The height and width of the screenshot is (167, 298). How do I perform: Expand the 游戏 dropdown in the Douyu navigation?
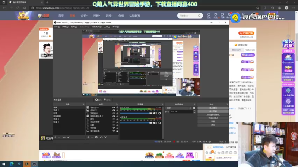coord(109,16)
